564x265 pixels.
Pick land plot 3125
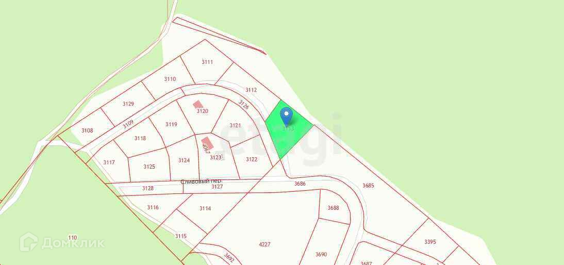(150, 167)
